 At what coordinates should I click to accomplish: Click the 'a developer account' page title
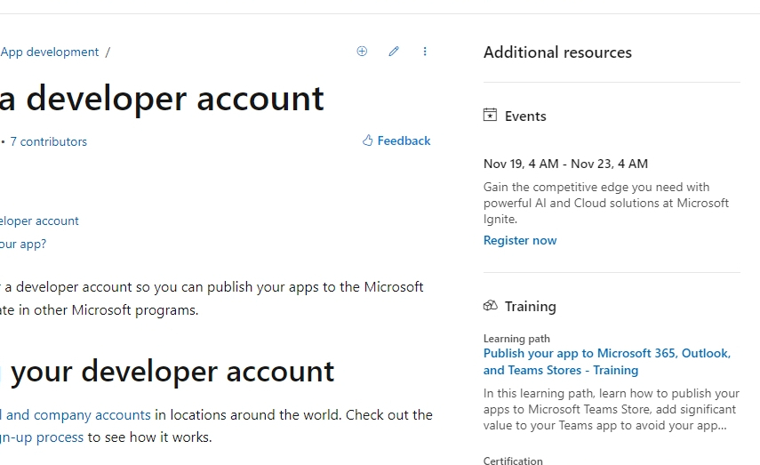point(162,99)
